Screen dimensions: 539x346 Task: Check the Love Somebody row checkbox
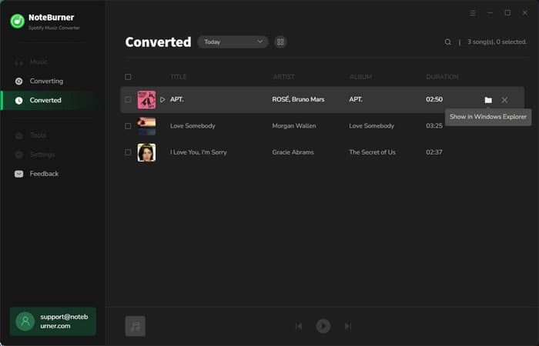point(128,126)
